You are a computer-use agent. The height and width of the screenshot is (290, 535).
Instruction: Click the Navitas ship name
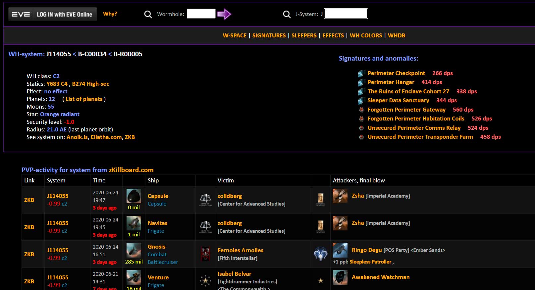tap(158, 223)
